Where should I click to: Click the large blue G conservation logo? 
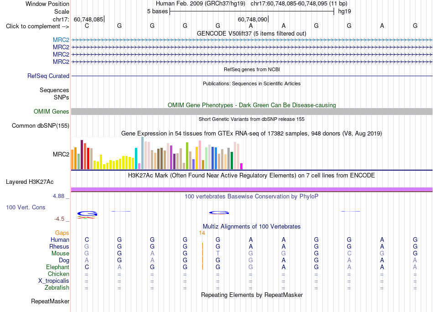pyautogui.click(x=87, y=213)
